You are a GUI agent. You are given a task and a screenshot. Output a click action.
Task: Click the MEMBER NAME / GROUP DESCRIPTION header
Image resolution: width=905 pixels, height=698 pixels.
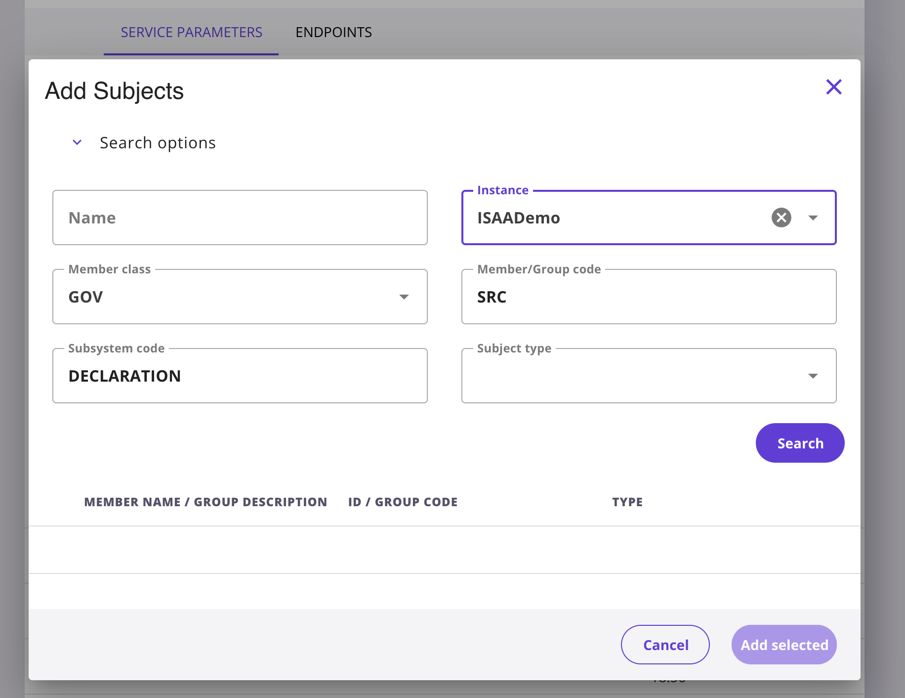(206, 501)
